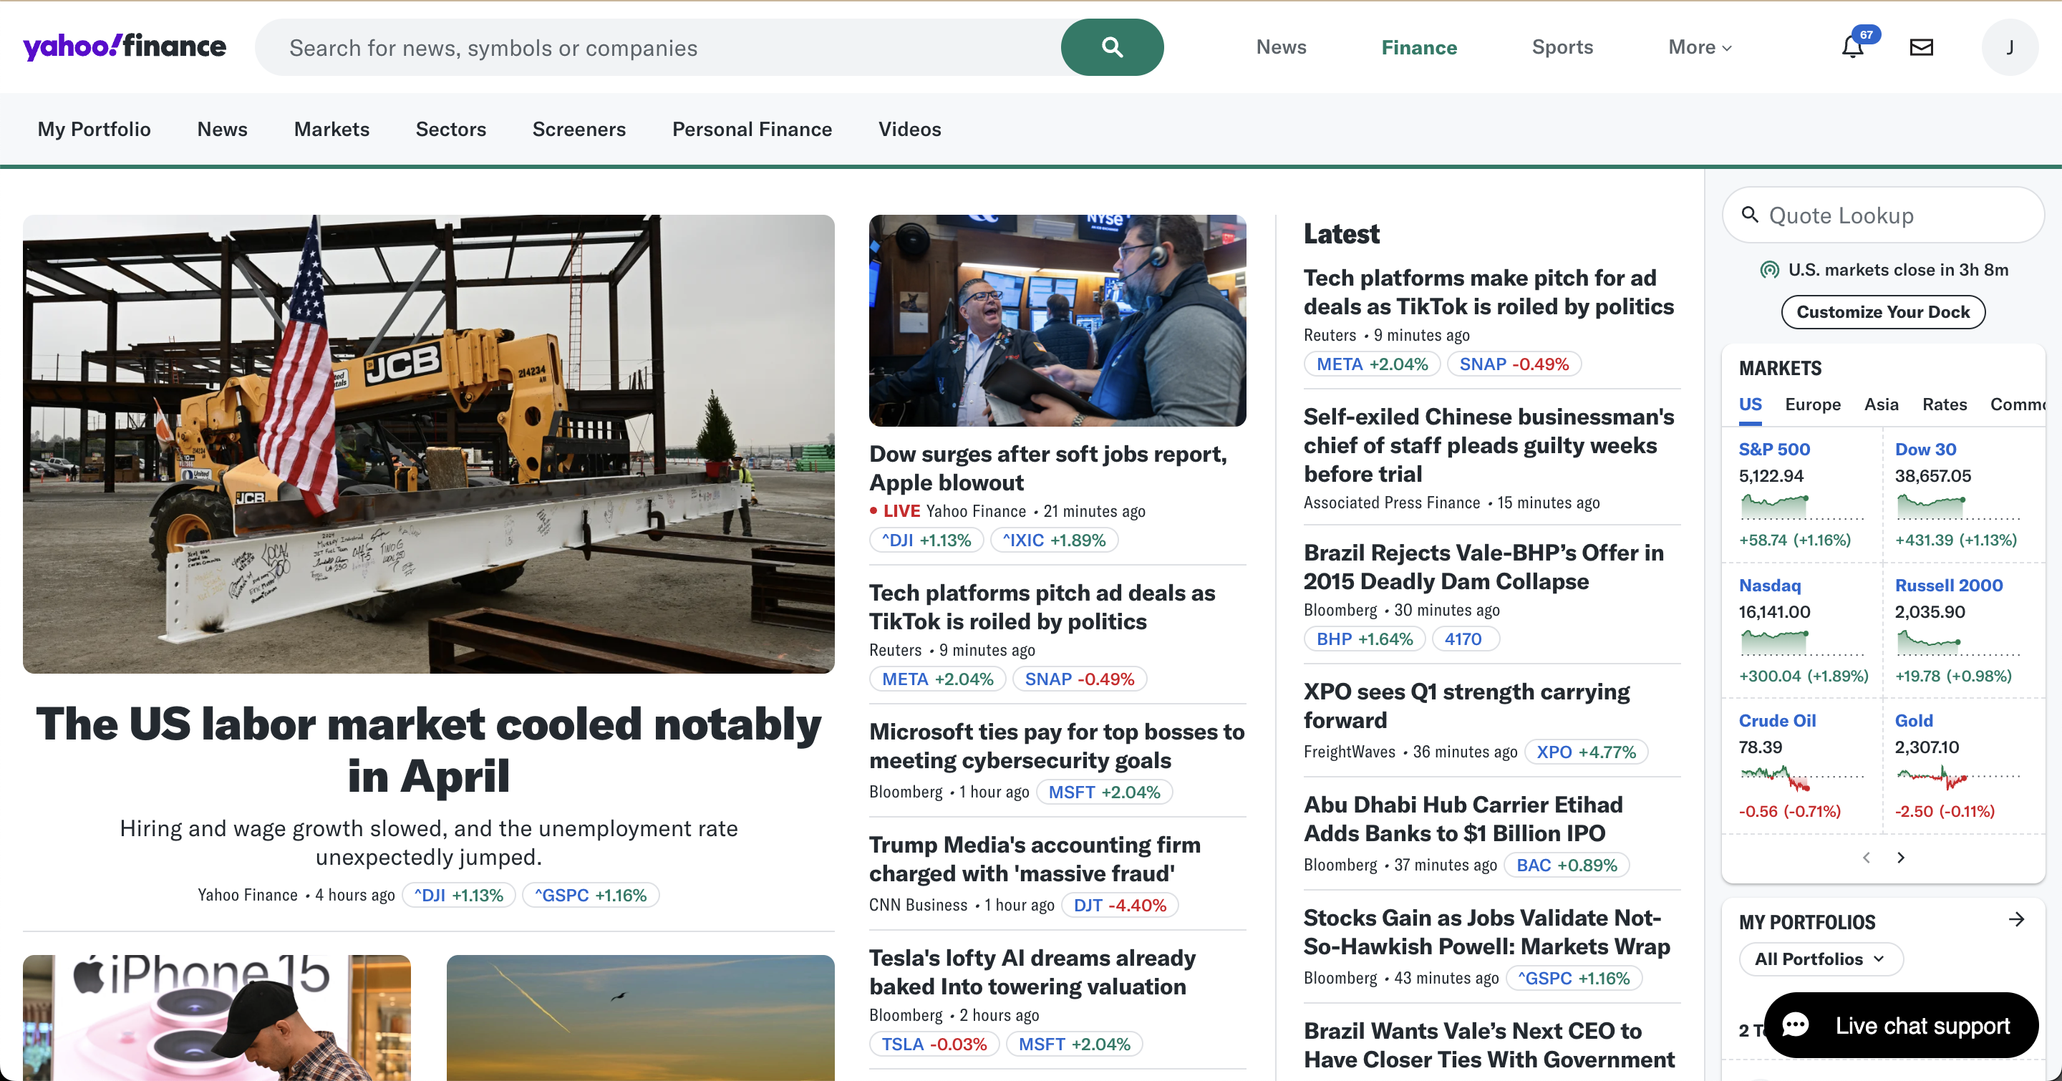The image size is (2062, 1081).
Task: Click the BHP +1.64% ticker chip
Action: (x=1364, y=639)
